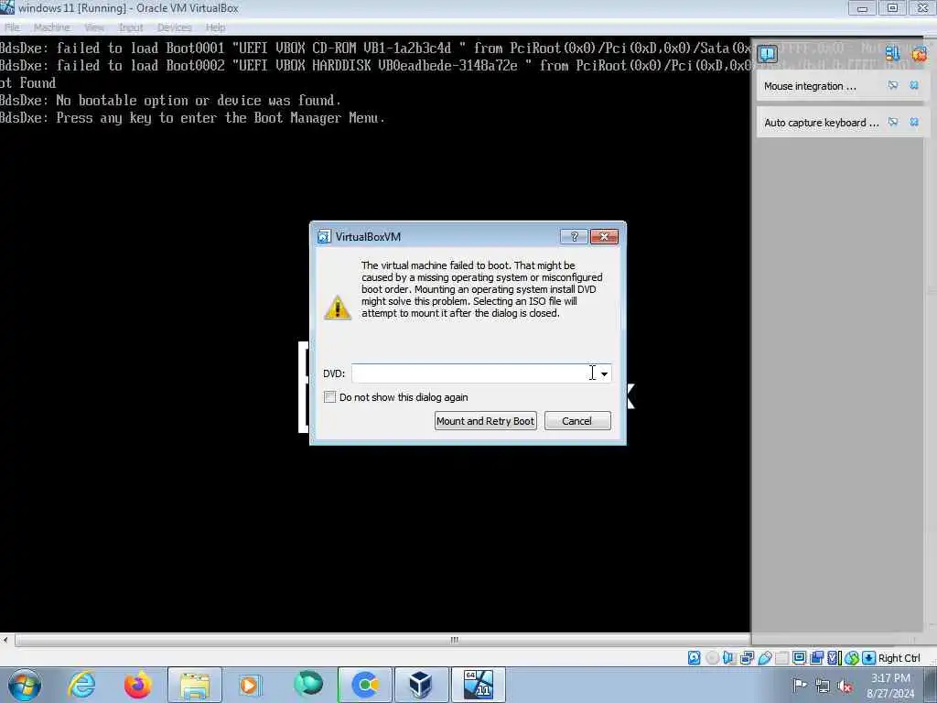
Task: Click Mount and Retry Boot
Action: point(485,421)
